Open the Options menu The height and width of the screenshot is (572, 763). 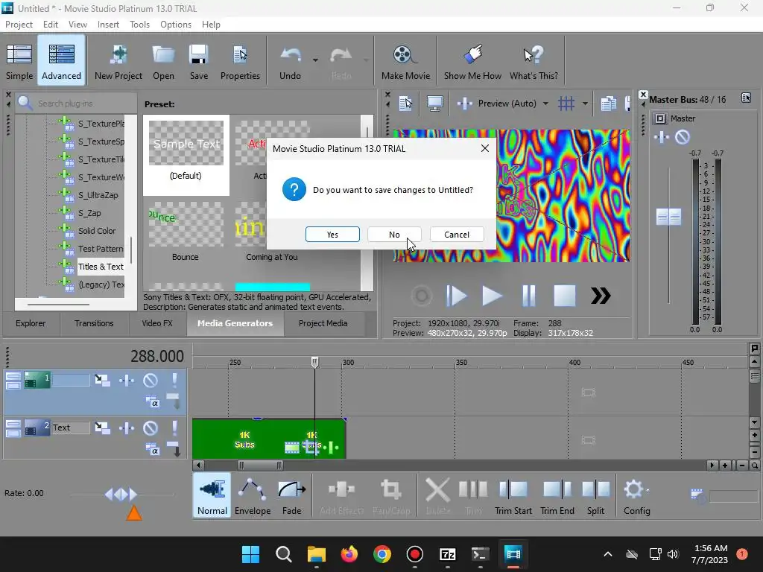coord(176,25)
